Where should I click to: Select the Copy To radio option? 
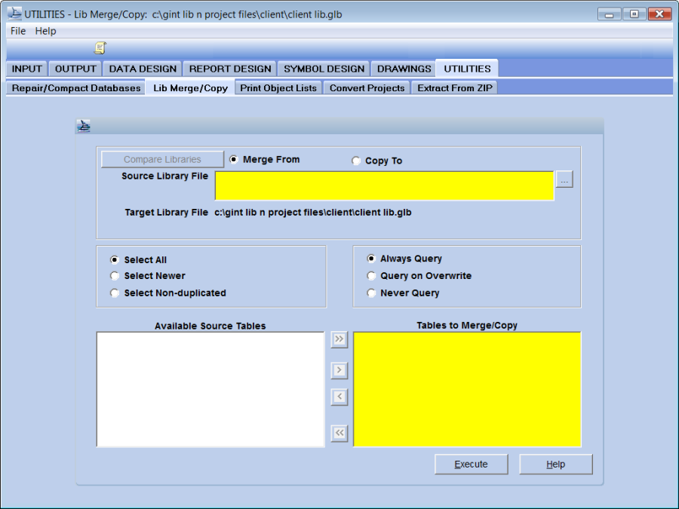(x=357, y=161)
